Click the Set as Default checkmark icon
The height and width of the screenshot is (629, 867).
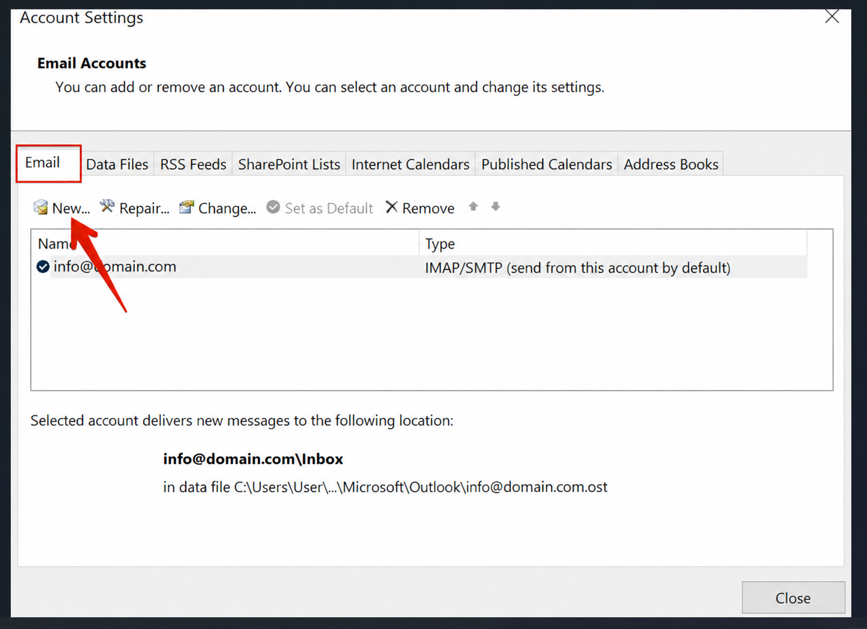[273, 207]
